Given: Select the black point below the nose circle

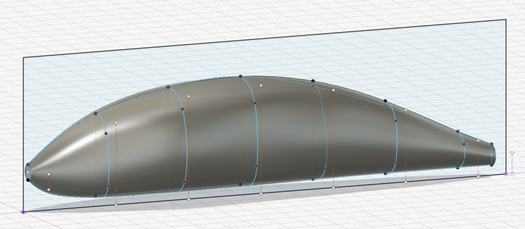Looking at the screenshot, I should (x=28, y=180).
